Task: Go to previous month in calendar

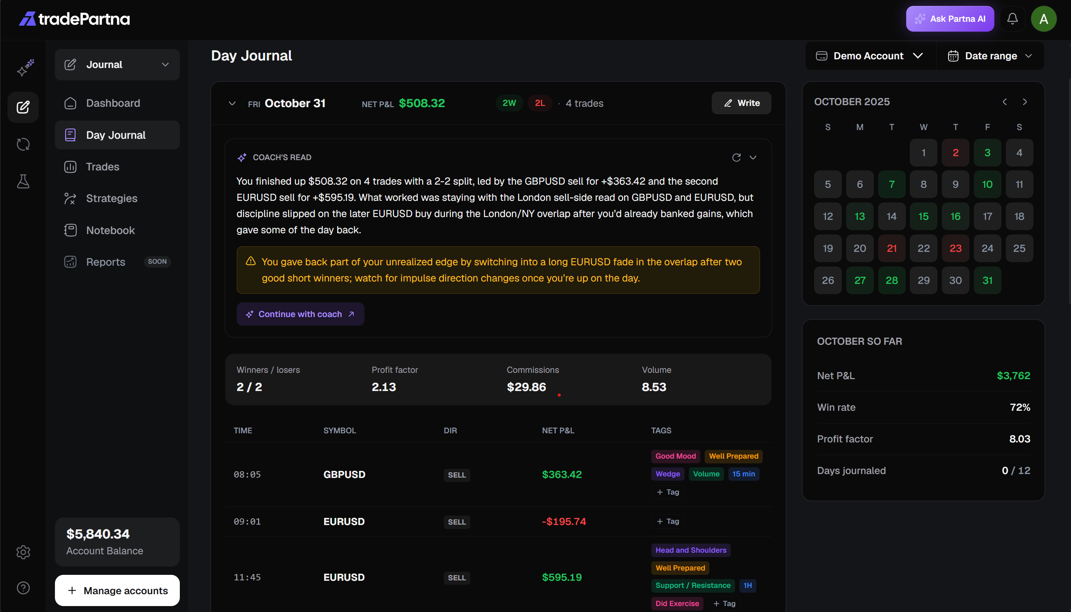Action: (1005, 102)
